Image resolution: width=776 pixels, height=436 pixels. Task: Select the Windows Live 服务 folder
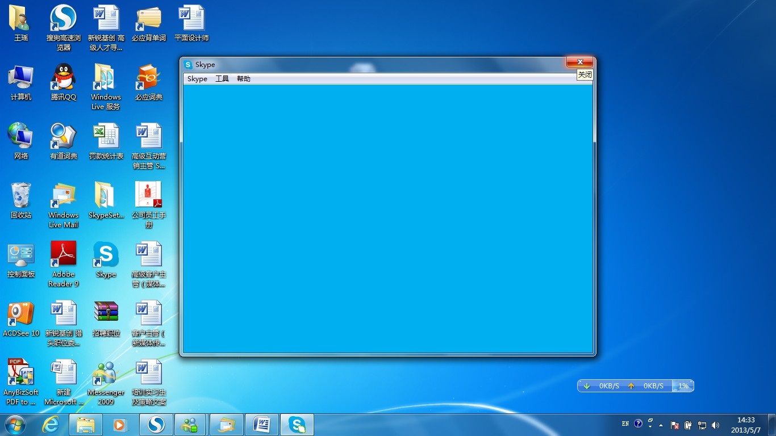tap(106, 87)
